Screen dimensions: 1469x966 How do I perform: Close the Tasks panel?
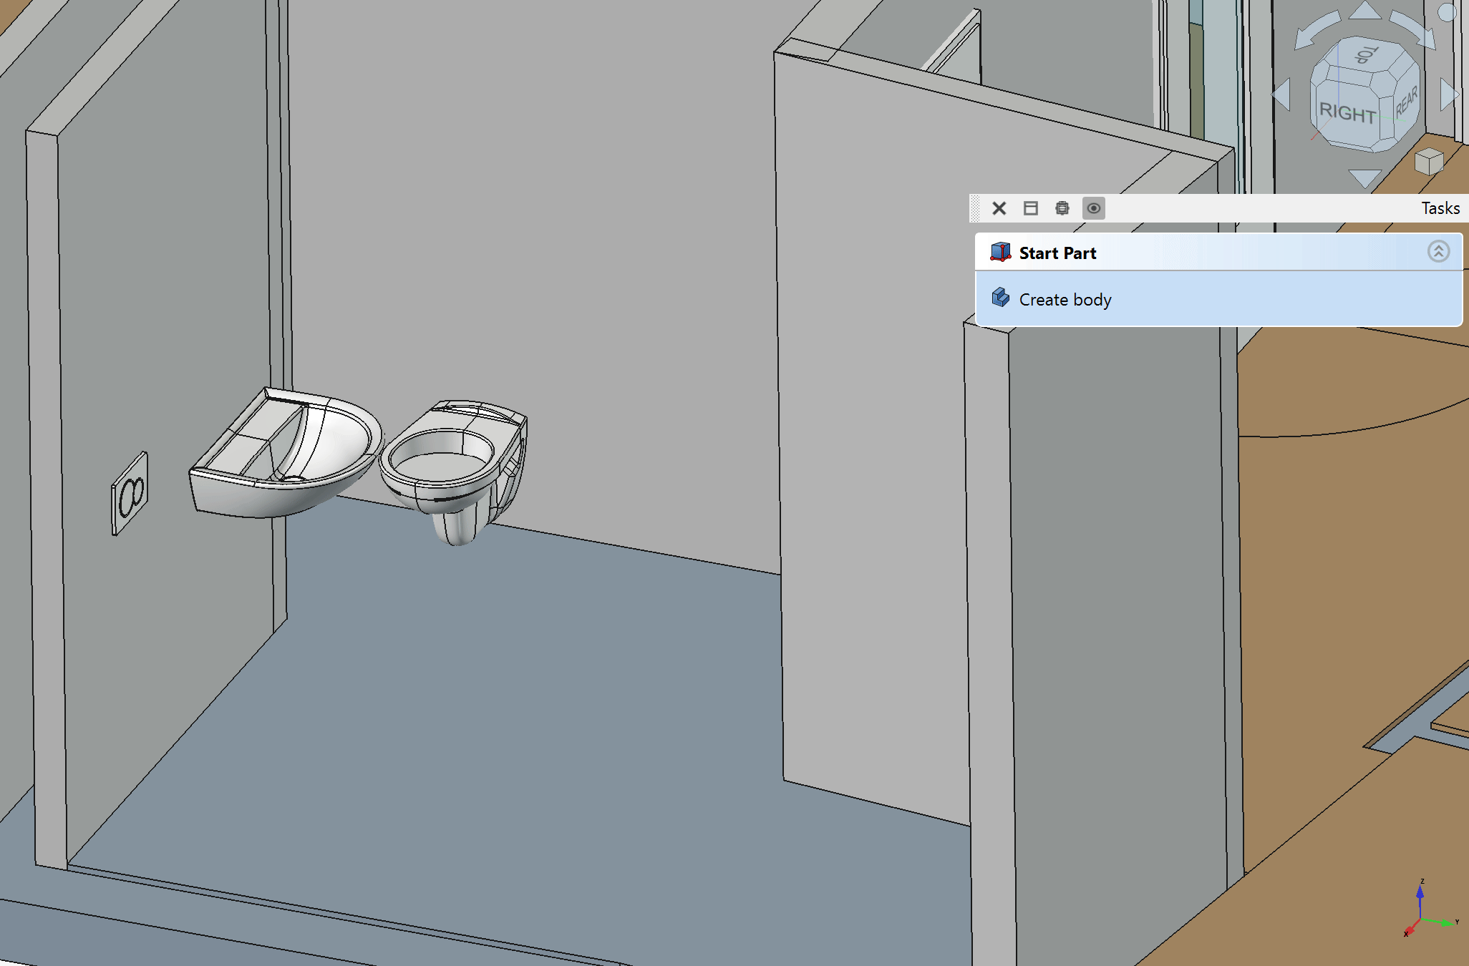(999, 208)
